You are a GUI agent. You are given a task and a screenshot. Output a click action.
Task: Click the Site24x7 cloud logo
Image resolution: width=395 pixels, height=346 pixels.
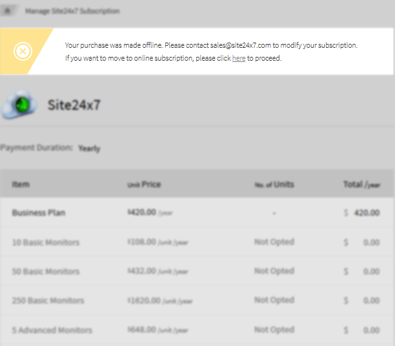click(x=19, y=105)
